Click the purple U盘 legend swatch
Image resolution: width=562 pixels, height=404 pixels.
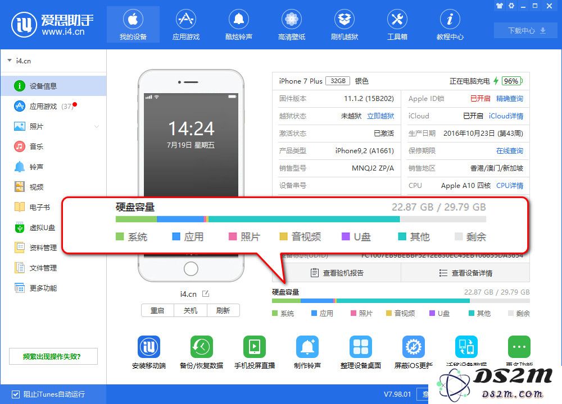[432, 313]
